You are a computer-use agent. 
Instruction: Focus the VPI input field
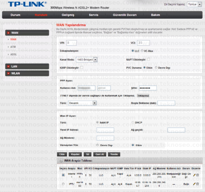(71, 43)
